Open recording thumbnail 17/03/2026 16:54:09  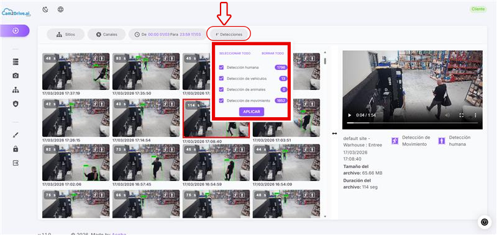[286, 162]
